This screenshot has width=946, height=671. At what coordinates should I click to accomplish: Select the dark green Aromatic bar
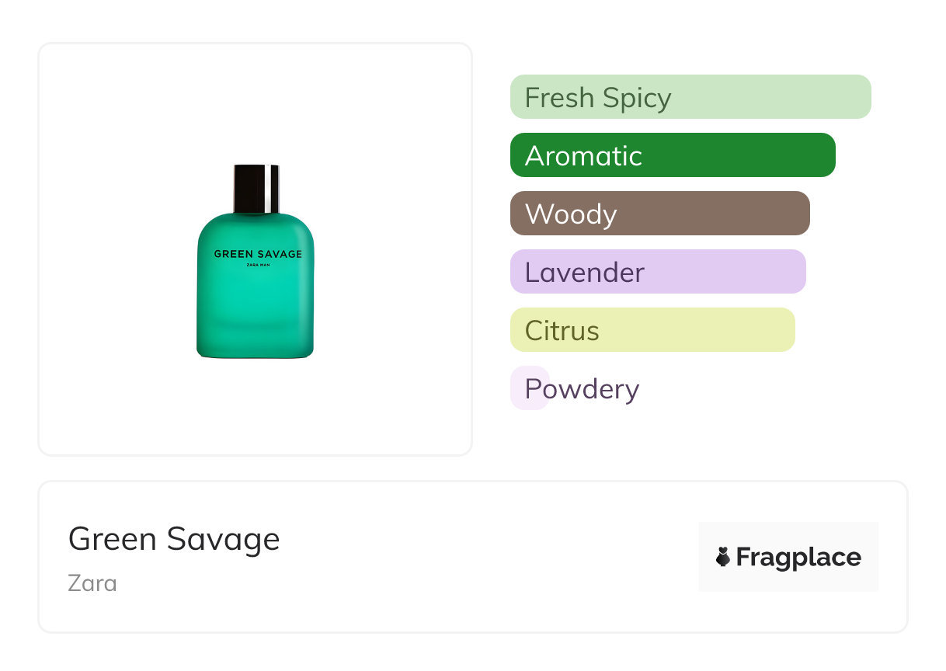[x=672, y=155]
